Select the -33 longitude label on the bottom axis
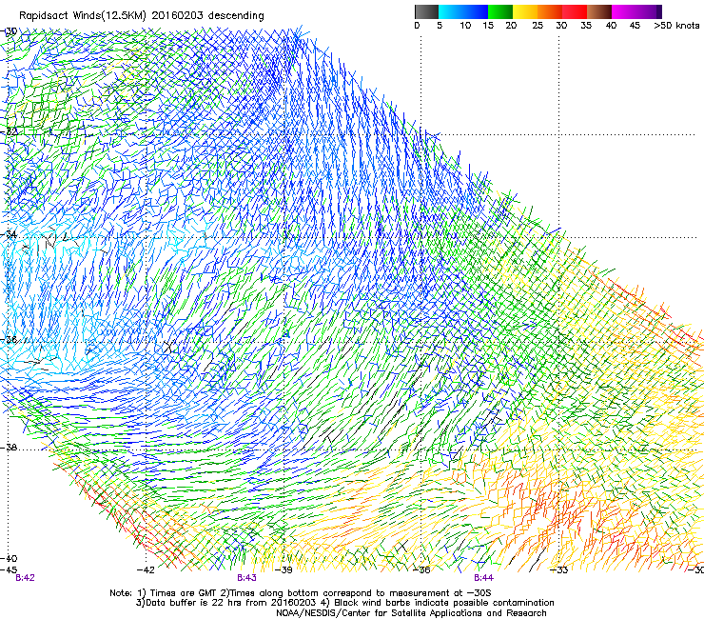 point(559,569)
